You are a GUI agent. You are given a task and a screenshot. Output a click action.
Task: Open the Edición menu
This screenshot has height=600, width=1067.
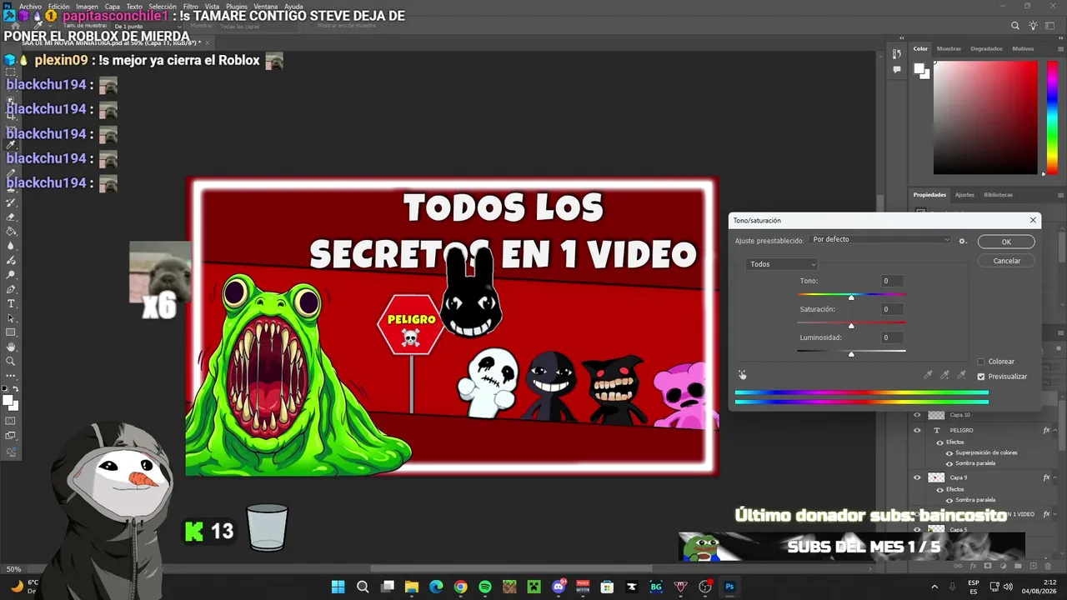(x=58, y=6)
